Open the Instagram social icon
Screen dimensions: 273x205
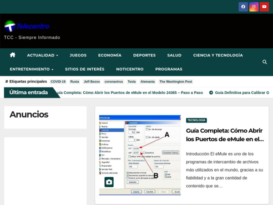click(x=254, y=7)
